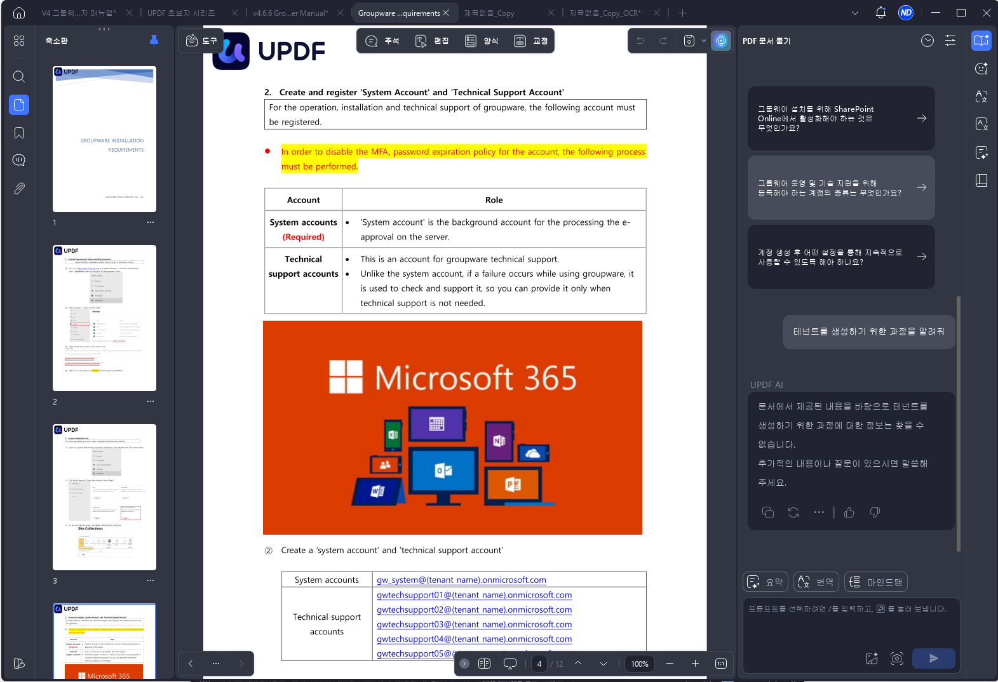Open the bookmarks sidebar icon
The width and height of the screenshot is (998, 682).
[x=19, y=133]
